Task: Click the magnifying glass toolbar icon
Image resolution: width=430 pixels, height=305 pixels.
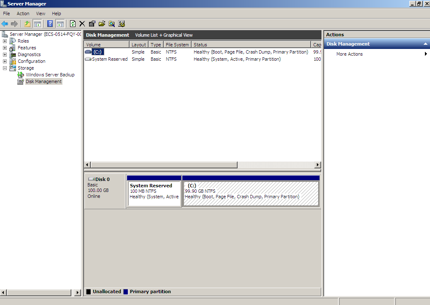Action: tap(111, 24)
